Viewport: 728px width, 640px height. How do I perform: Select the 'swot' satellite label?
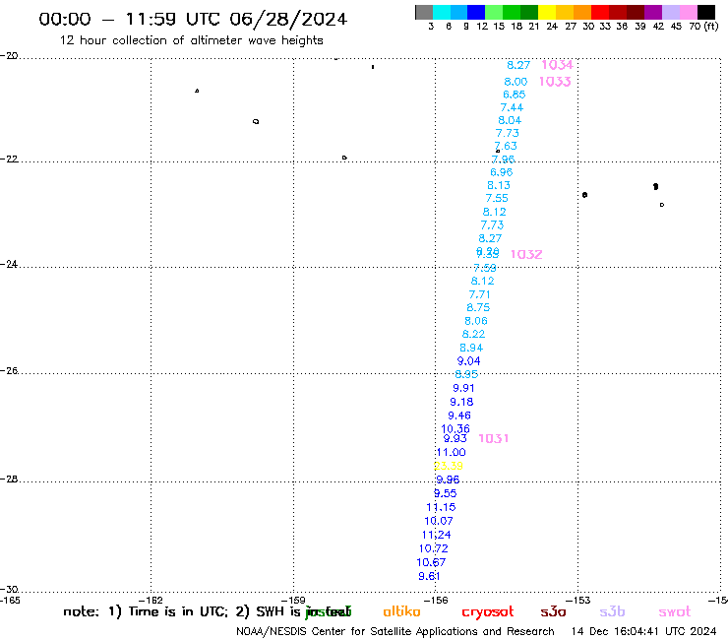pyautogui.click(x=675, y=611)
